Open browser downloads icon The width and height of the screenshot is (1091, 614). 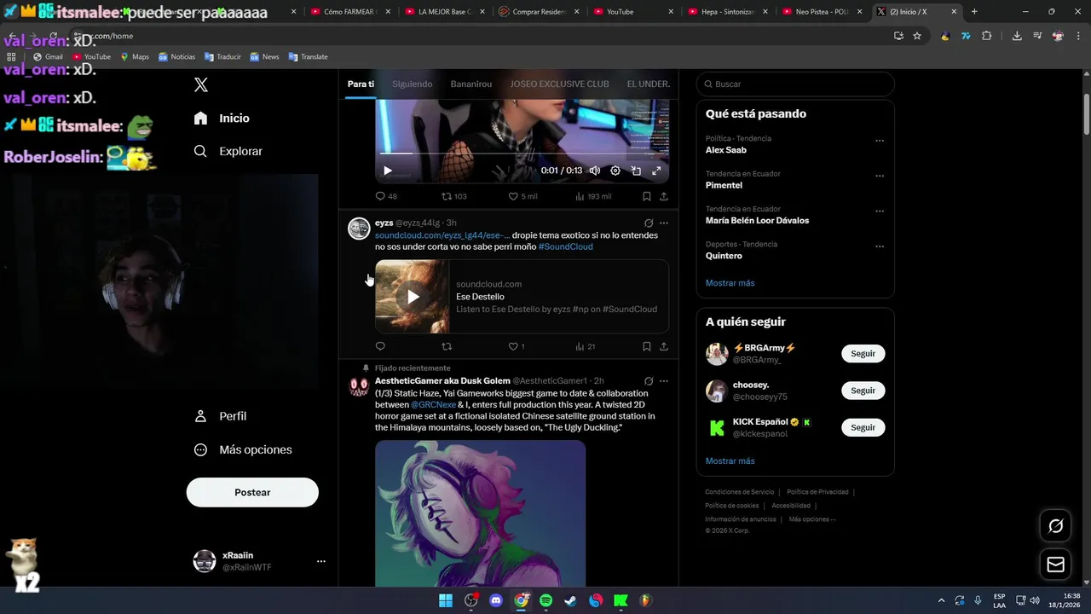coord(1017,36)
